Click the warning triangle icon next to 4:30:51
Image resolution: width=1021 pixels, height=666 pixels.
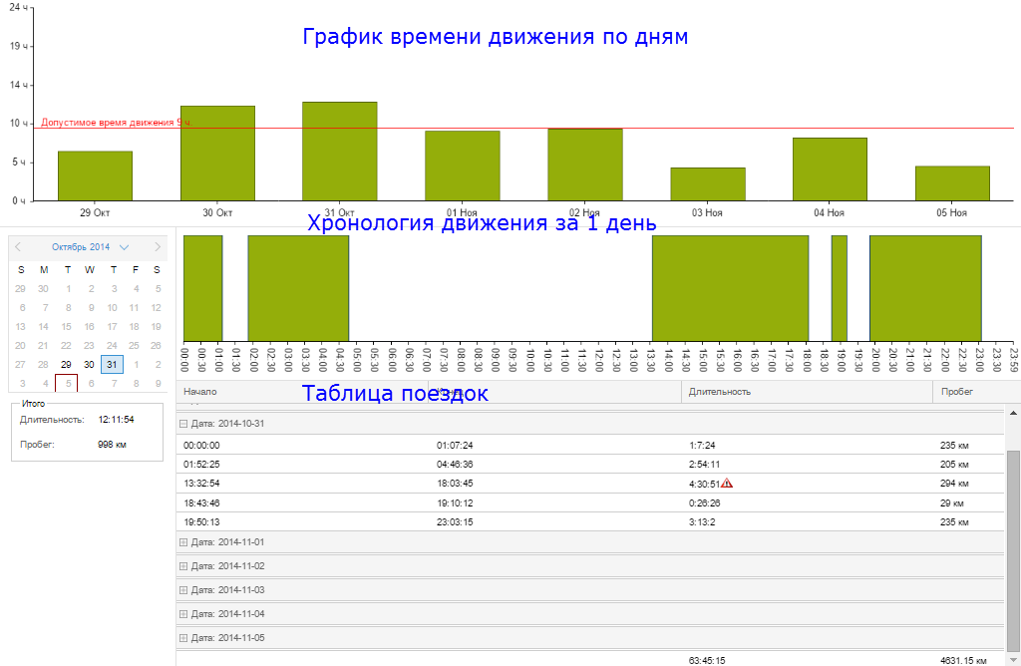tap(727, 484)
